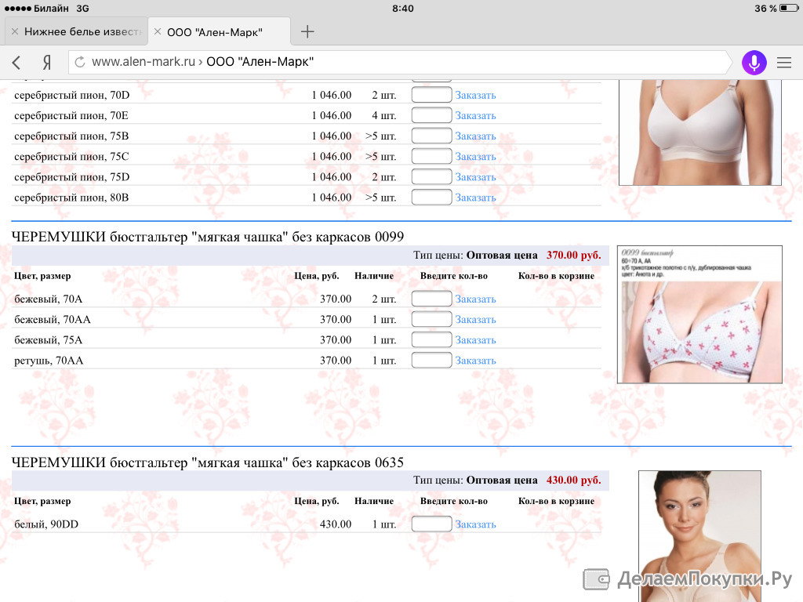Image resolution: width=803 pixels, height=602 pixels.
Task: Click the 'ретушь, 70AA' row label
Action: pos(49,361)
